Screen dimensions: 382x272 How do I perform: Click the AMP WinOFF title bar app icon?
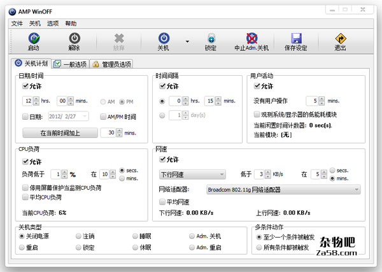click(12, 11)
